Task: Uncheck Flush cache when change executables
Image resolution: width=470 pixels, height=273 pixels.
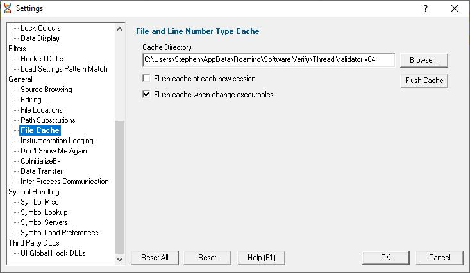Action: coord(146,95)
